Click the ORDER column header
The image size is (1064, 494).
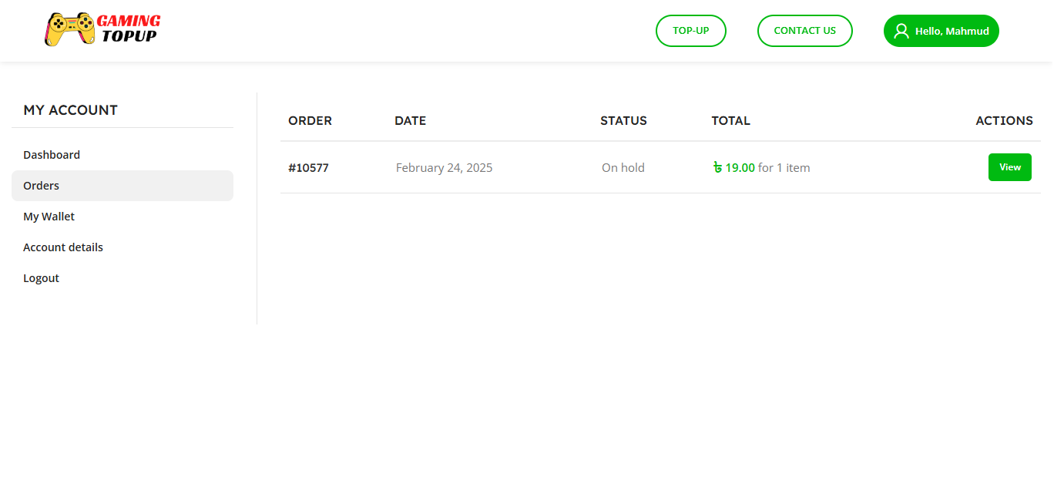pyautogui.click(x=310, y=120)
